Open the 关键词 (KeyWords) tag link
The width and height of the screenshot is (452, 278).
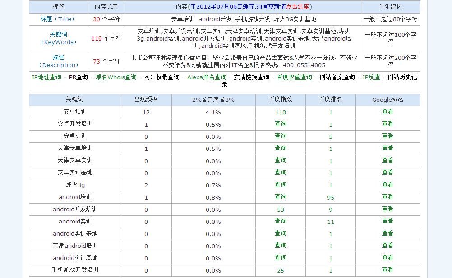tap(59, 38)
